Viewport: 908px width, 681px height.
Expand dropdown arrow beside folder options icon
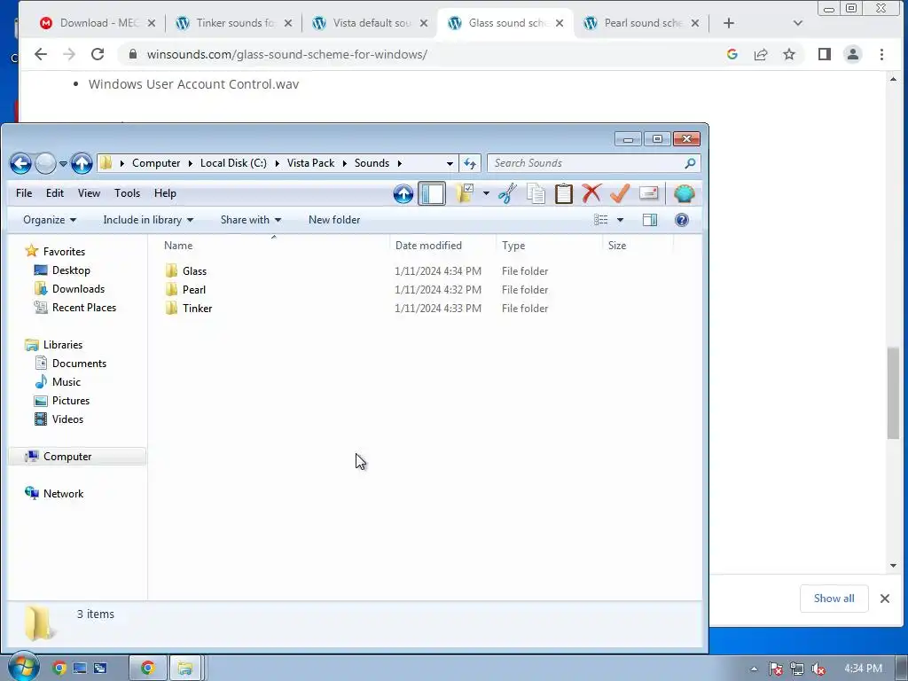[x=486, y=193]
